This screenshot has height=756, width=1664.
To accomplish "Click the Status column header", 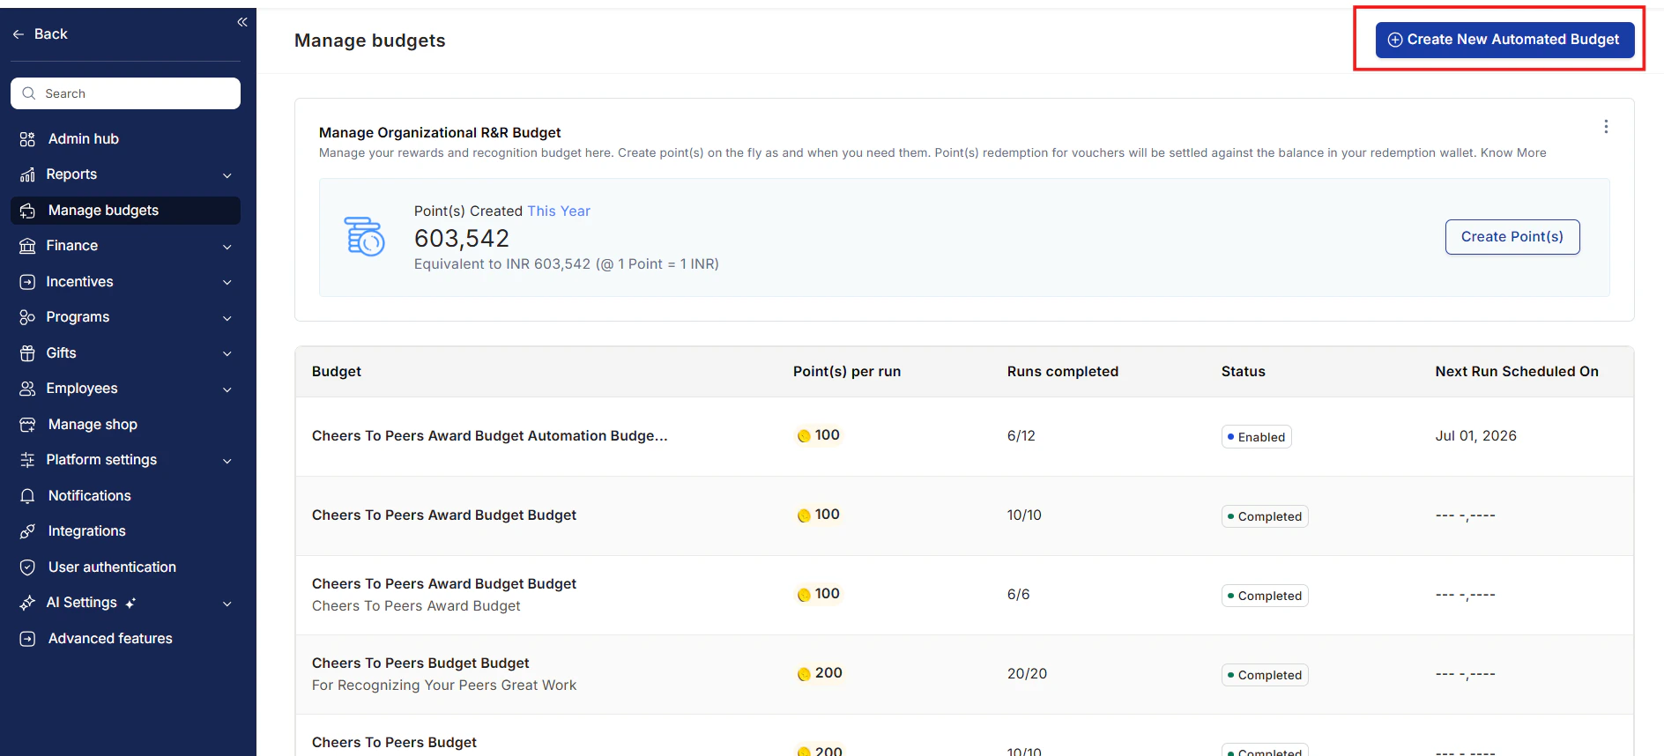I will (x=1243, y=371).
